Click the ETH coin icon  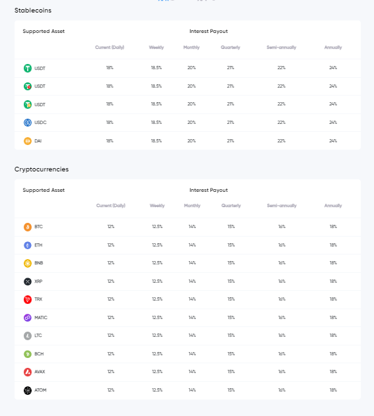click(28, 245)
